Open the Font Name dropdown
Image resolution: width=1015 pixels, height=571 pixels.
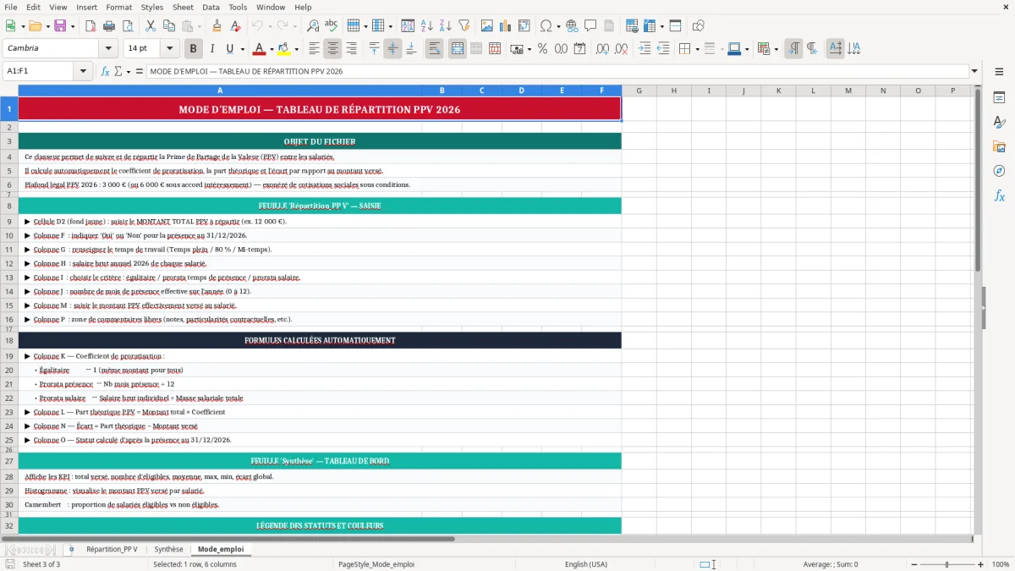pos(107,49)
